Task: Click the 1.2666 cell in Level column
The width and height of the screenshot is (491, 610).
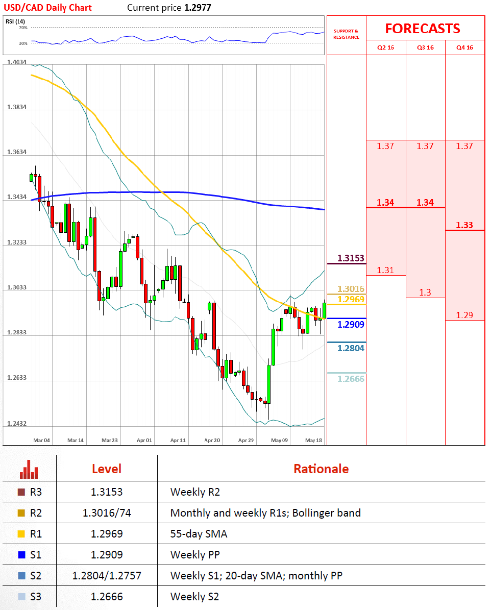Action: pos(107,597)
